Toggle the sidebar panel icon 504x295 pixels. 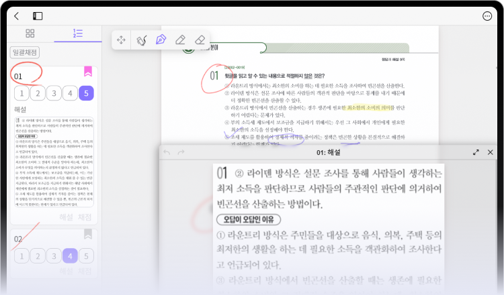(38, 15)
